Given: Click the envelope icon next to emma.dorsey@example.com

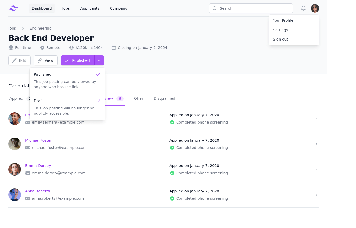Looking at the screenshot, I should pyautogui.click(x=28, y=173).
